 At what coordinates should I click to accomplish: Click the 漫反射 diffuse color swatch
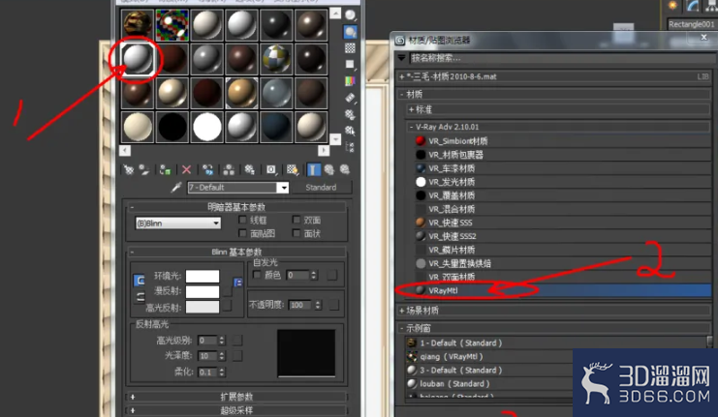pyautogui.click(x=203, y=291)
